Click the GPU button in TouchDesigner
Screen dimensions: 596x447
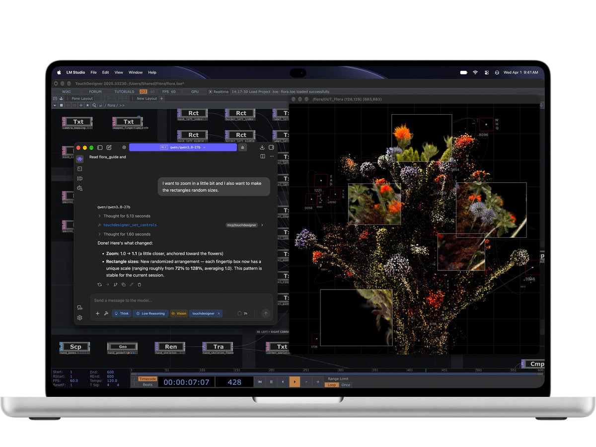[x=195, y=92]
